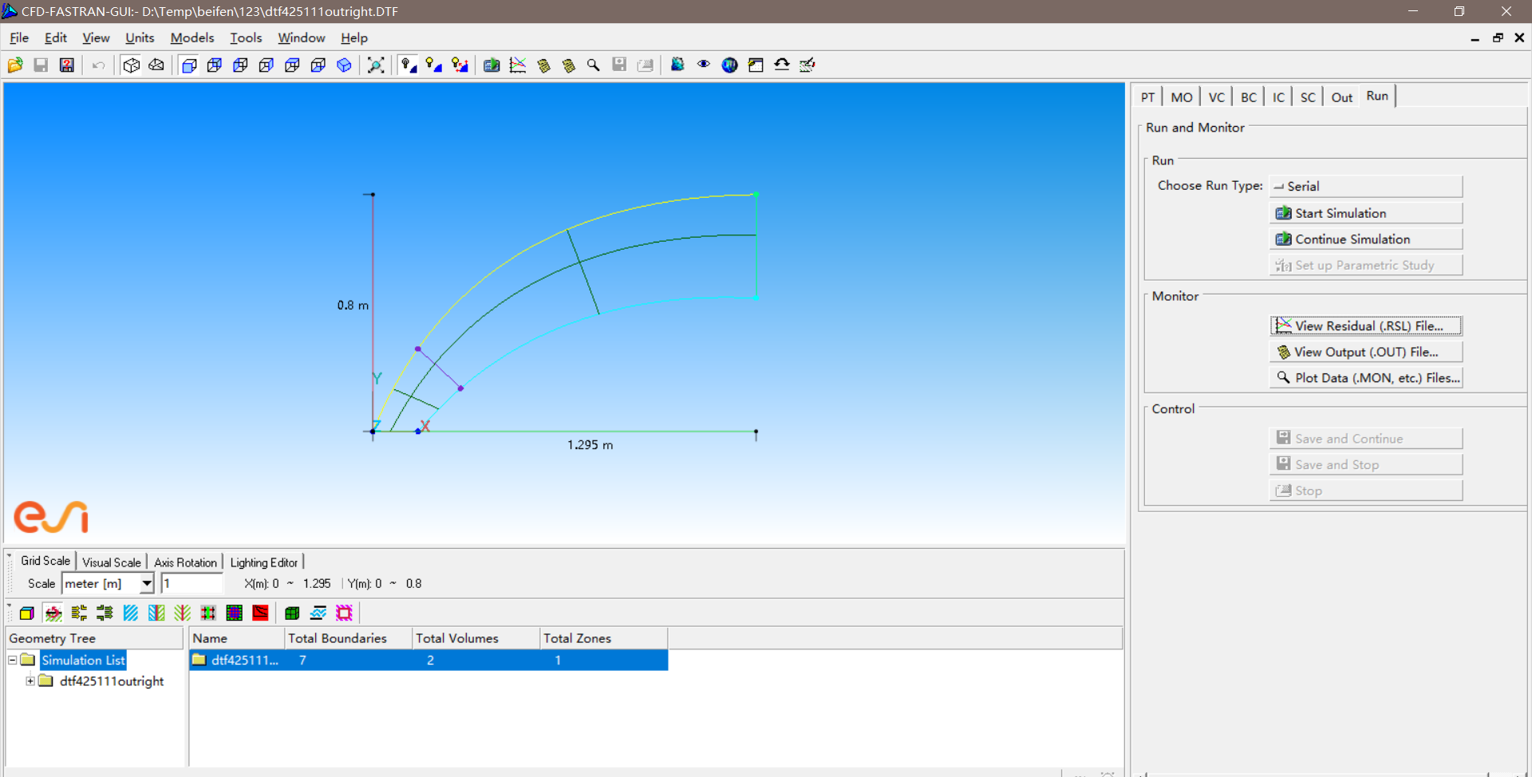Click View Residual (.RSL) File button
Image resolution: width=1532 pixels, height=777 pixels.
point(1365,325)
